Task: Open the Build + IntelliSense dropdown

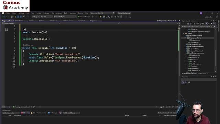Action: [71, 113]
